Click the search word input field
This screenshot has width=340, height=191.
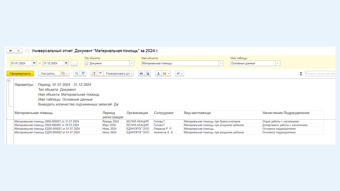click(320, 74)
